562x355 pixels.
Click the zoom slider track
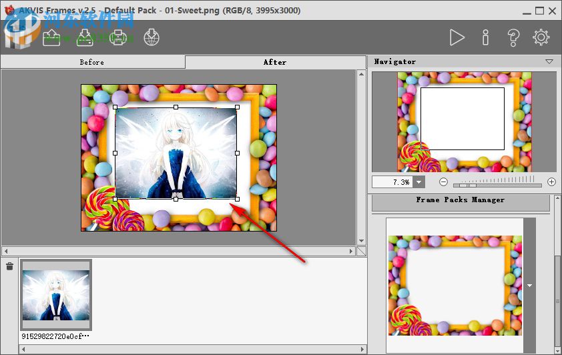click(497, 186)
